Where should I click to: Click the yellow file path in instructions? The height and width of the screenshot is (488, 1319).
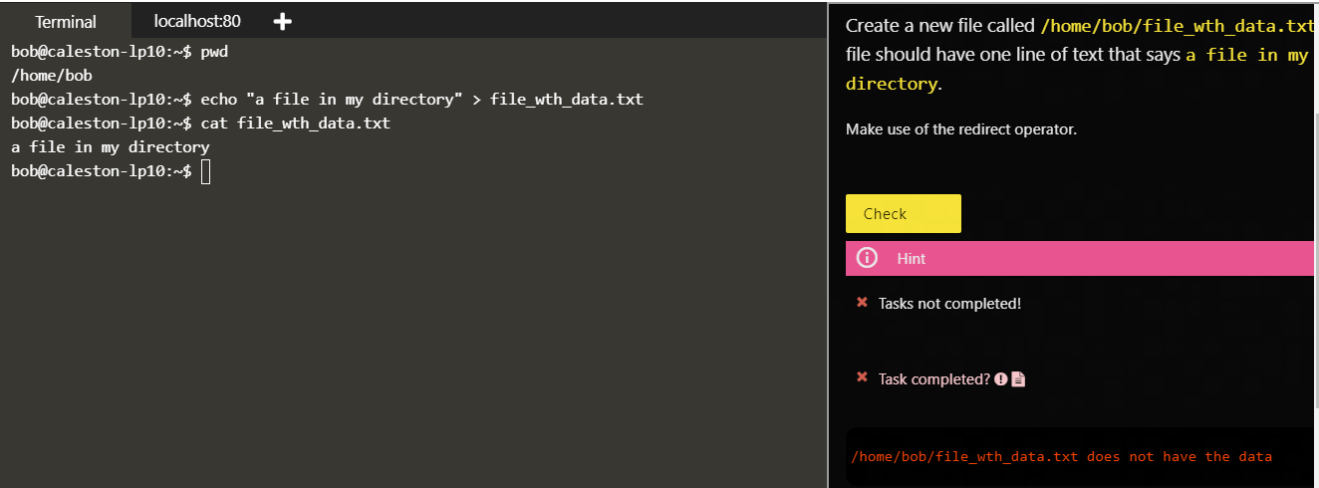pos(1176,26)
